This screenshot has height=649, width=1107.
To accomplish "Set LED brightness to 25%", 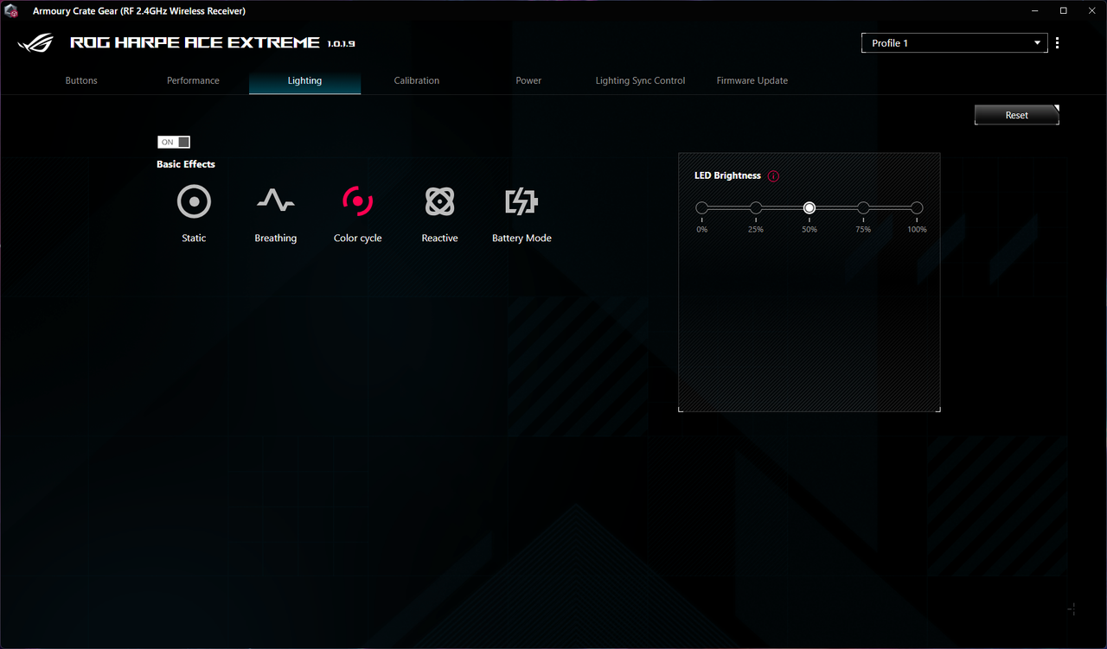I will point(756,208).
